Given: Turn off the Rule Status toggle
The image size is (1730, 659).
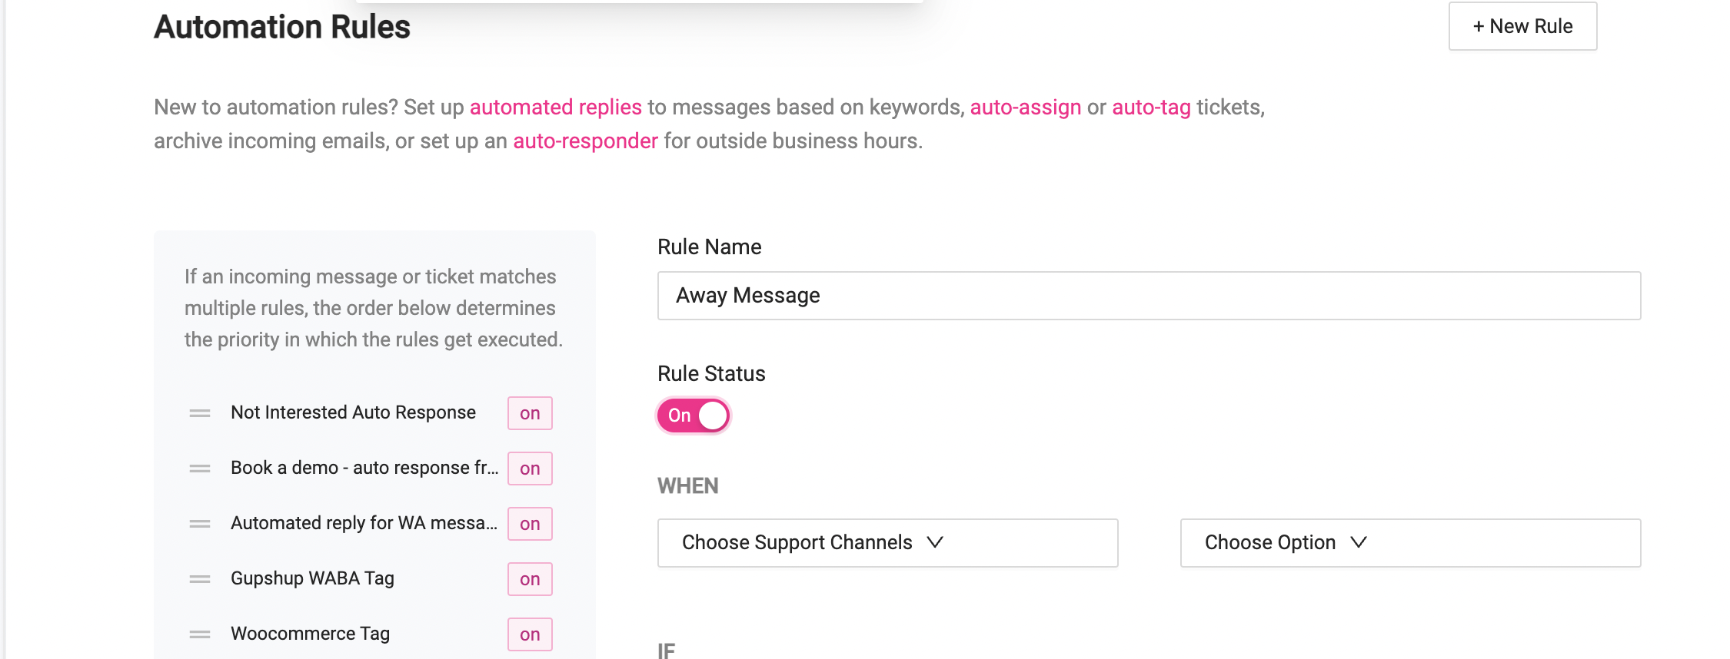Looking at the screenshot, I should pyautogui.click(x=693, y=416).
